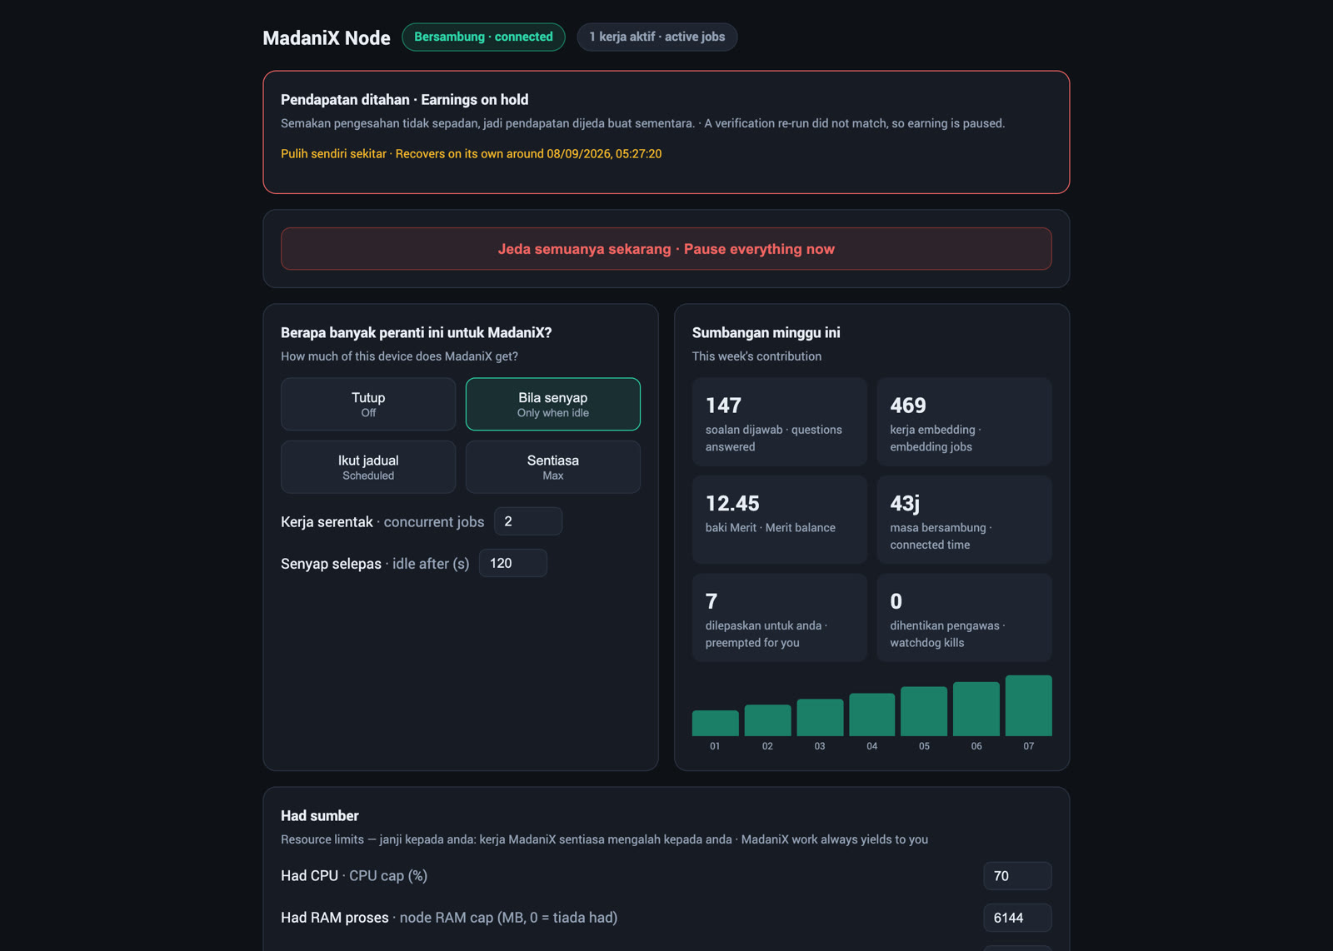
Task: Click the 12.45 Merit balance card
Action: point(780,520)
